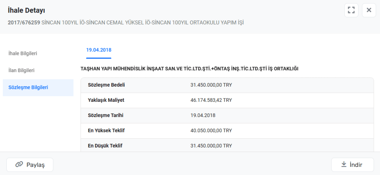Click the TAŞHAN YAPI contractor name heading

(x=189, y=69)
